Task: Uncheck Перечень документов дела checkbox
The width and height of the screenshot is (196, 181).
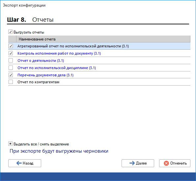Action: 11,75
